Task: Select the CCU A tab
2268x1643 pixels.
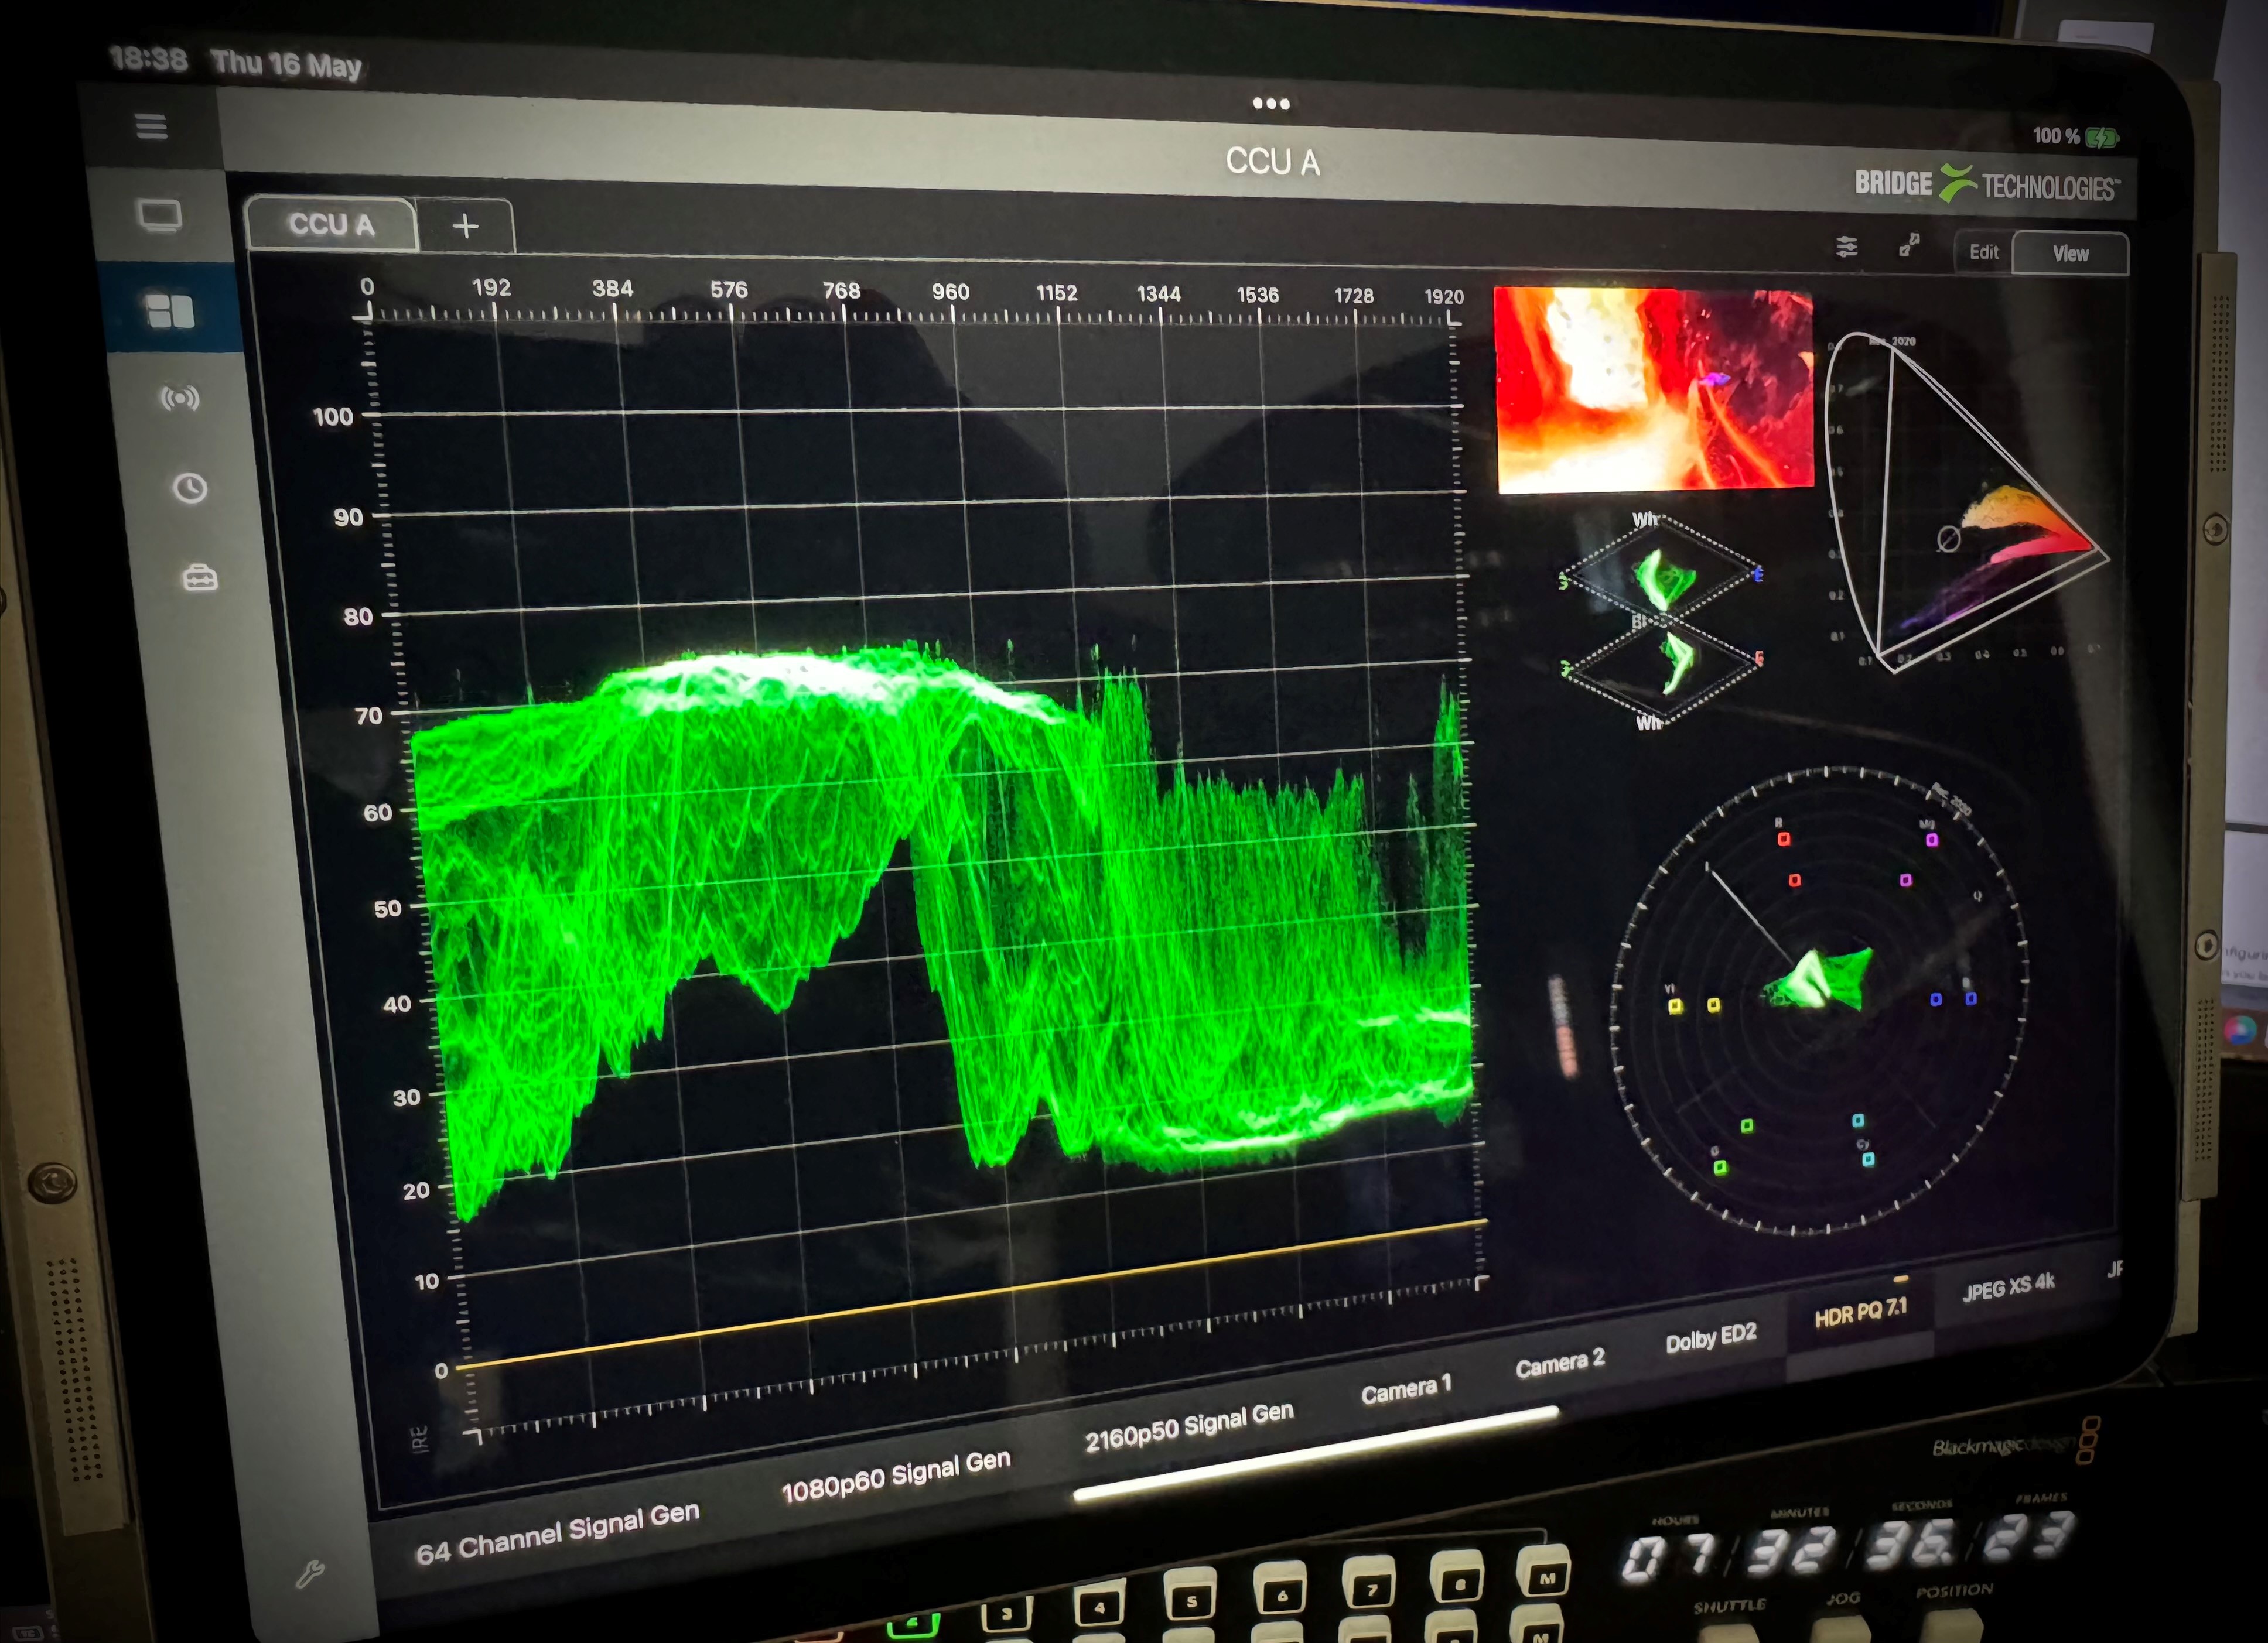Action: point(331,224)
